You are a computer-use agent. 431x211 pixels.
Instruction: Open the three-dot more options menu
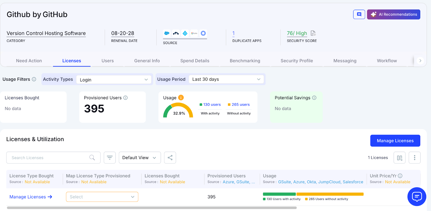415,158
